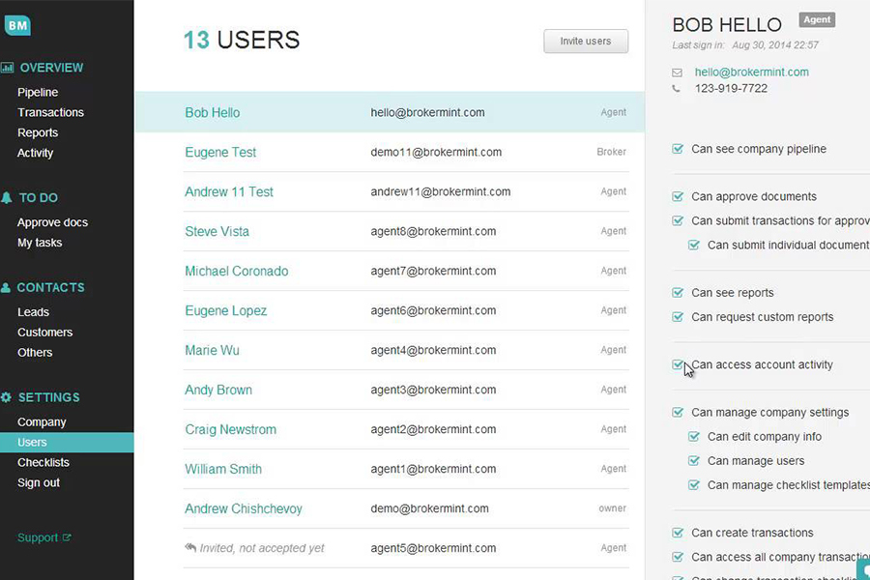Click the To Do bell icon
The height and width of the screenshot is (580, 870).
(x=7, y=197)
